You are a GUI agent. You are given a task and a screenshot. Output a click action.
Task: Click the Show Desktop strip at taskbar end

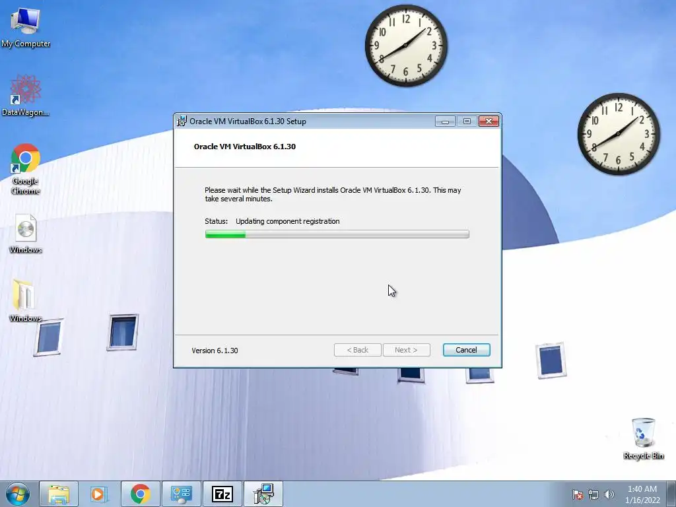671,494
